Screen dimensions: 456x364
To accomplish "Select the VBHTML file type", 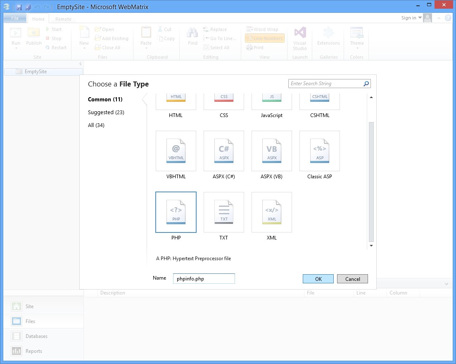I will click(176, 151).
